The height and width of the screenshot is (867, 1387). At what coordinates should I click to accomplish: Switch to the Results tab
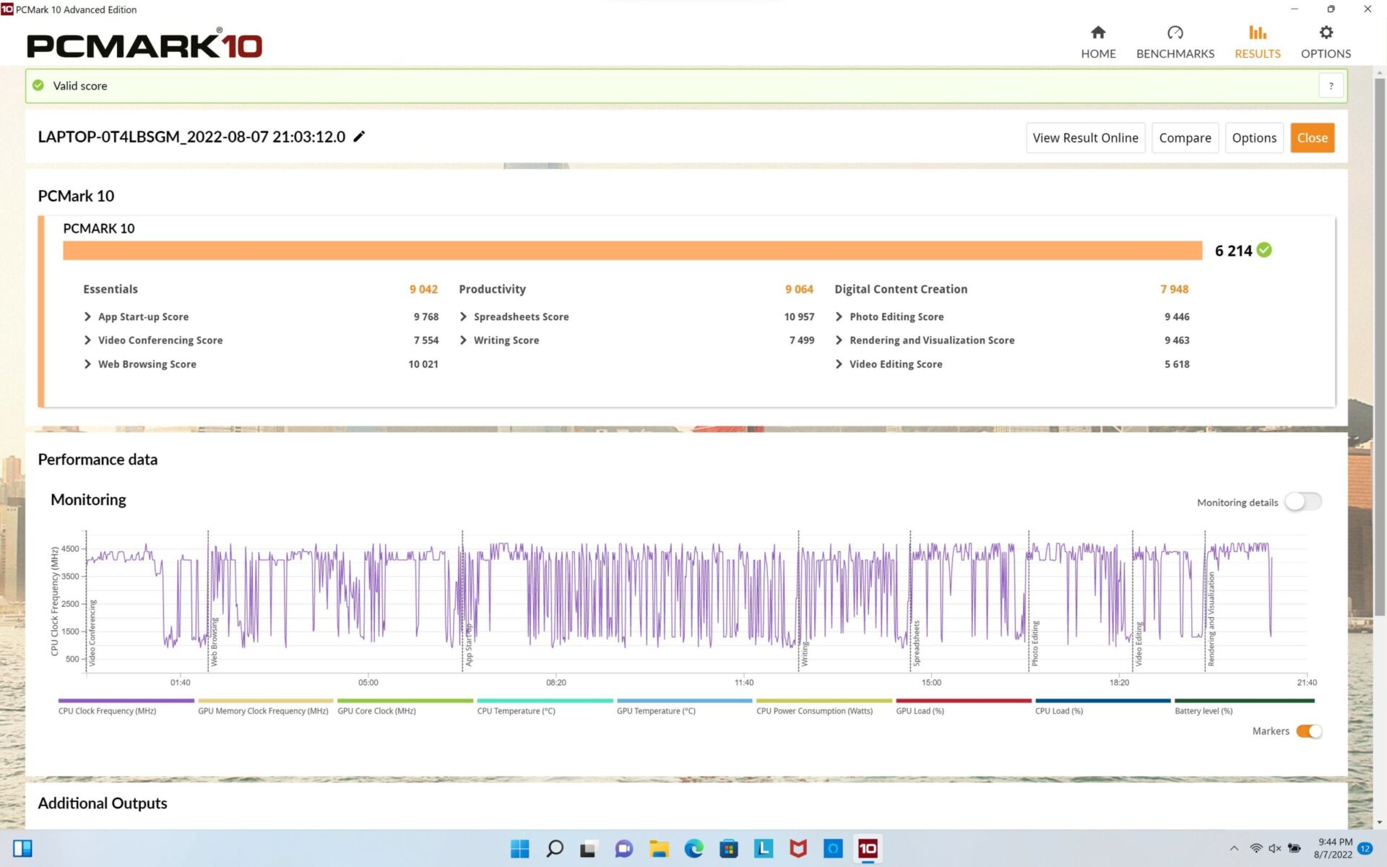pos(1257,42)
